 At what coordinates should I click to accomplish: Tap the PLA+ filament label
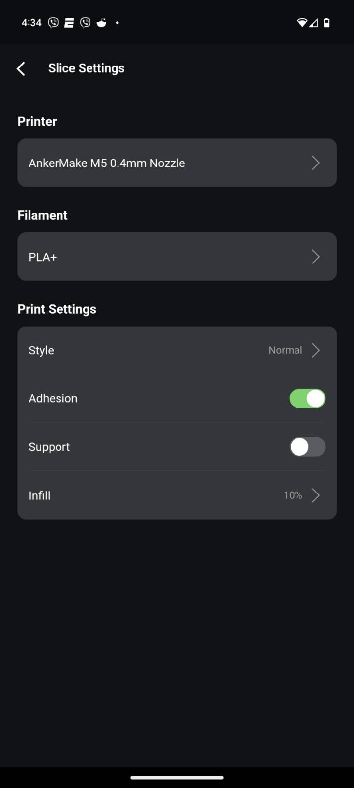click(x=43, y=257)
